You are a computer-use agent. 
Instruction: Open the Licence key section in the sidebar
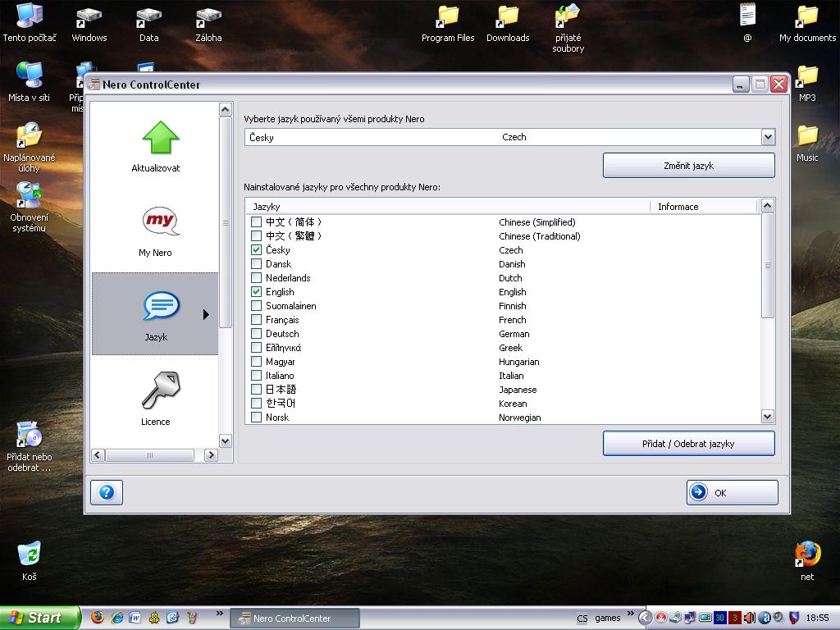coord(155,398)
